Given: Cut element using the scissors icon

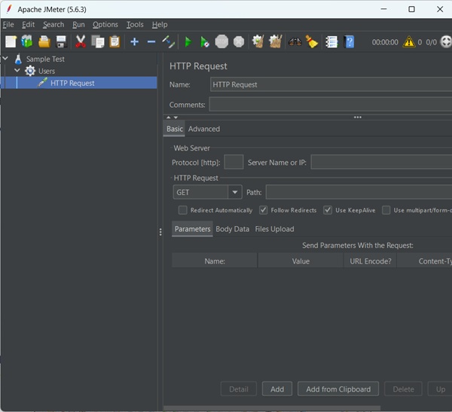Looking at the screenshot, I should point(81,42).
